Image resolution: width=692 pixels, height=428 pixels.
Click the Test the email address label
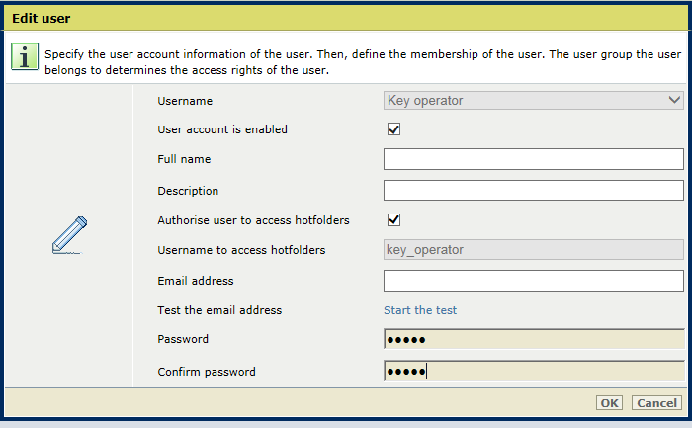219,310
